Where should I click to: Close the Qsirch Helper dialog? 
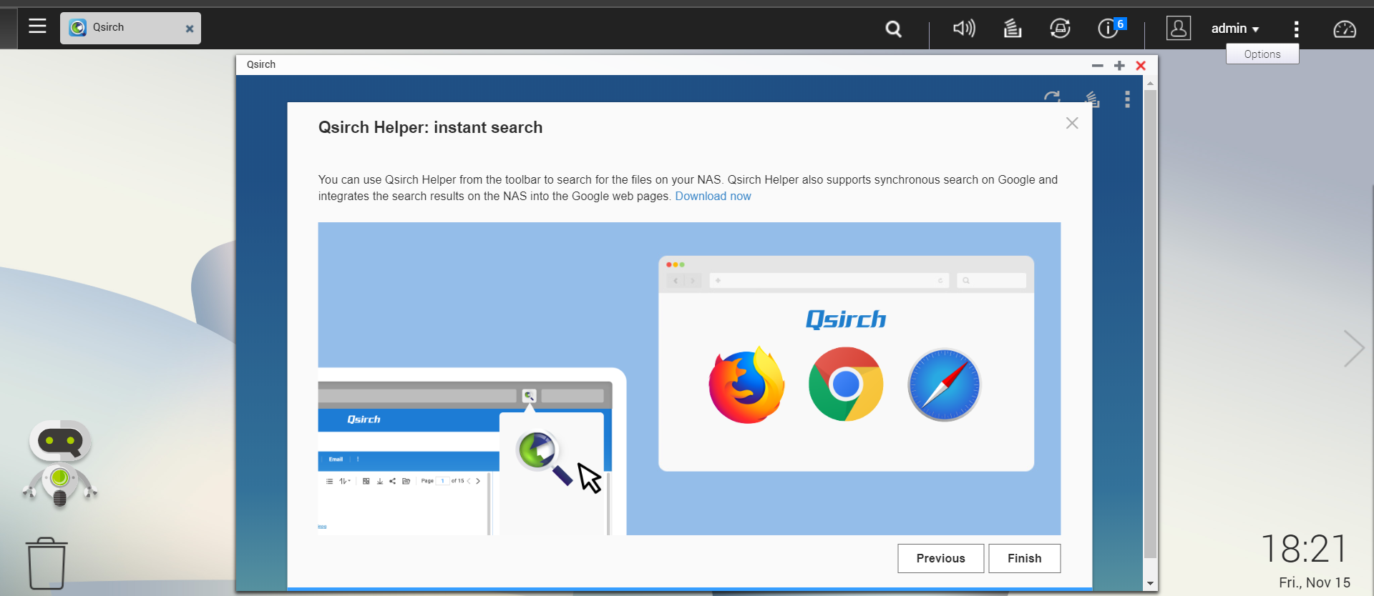click(x=1072, y=123)
